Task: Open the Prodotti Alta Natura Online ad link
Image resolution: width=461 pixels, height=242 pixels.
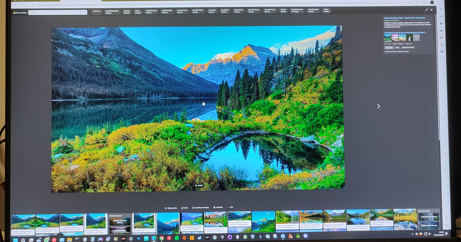Action: coord(404,18)
